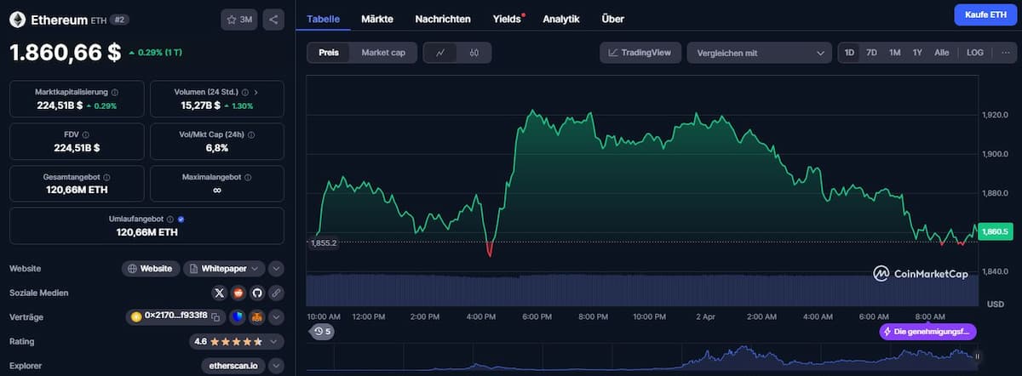Pause the mini chart at bottom right
Screen dimensions: 1022x376
click(x=977, y=356)
